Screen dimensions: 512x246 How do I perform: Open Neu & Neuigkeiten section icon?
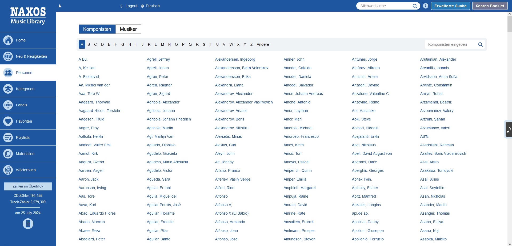pyautogui.click(x=8, y=56)
